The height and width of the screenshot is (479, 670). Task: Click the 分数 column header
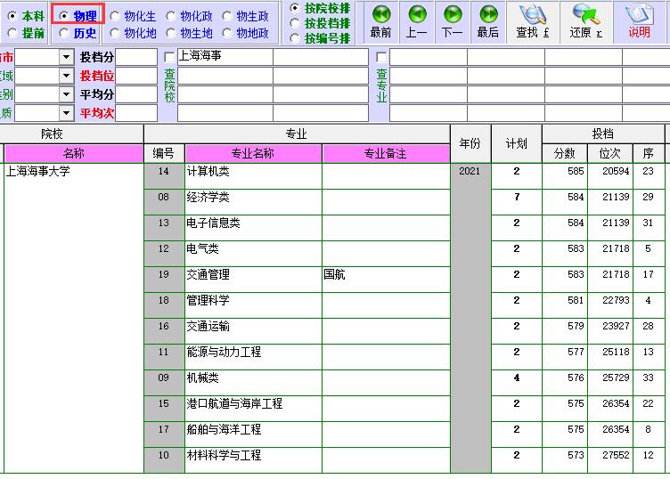564,154
